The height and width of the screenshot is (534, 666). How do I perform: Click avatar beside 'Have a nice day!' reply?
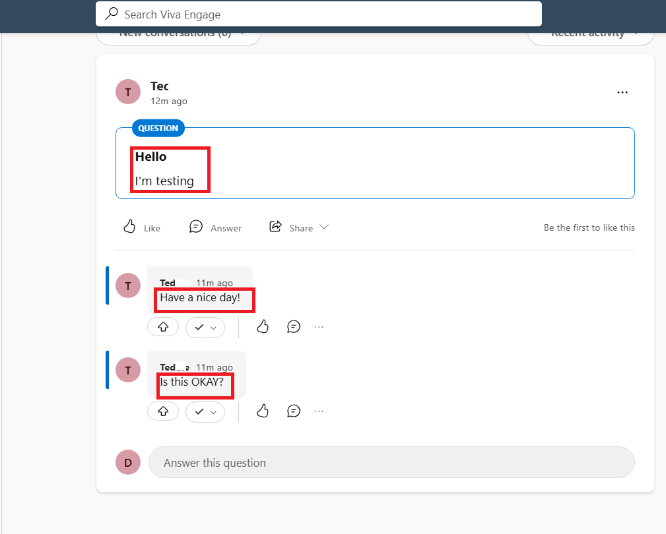tap(128, 285)
